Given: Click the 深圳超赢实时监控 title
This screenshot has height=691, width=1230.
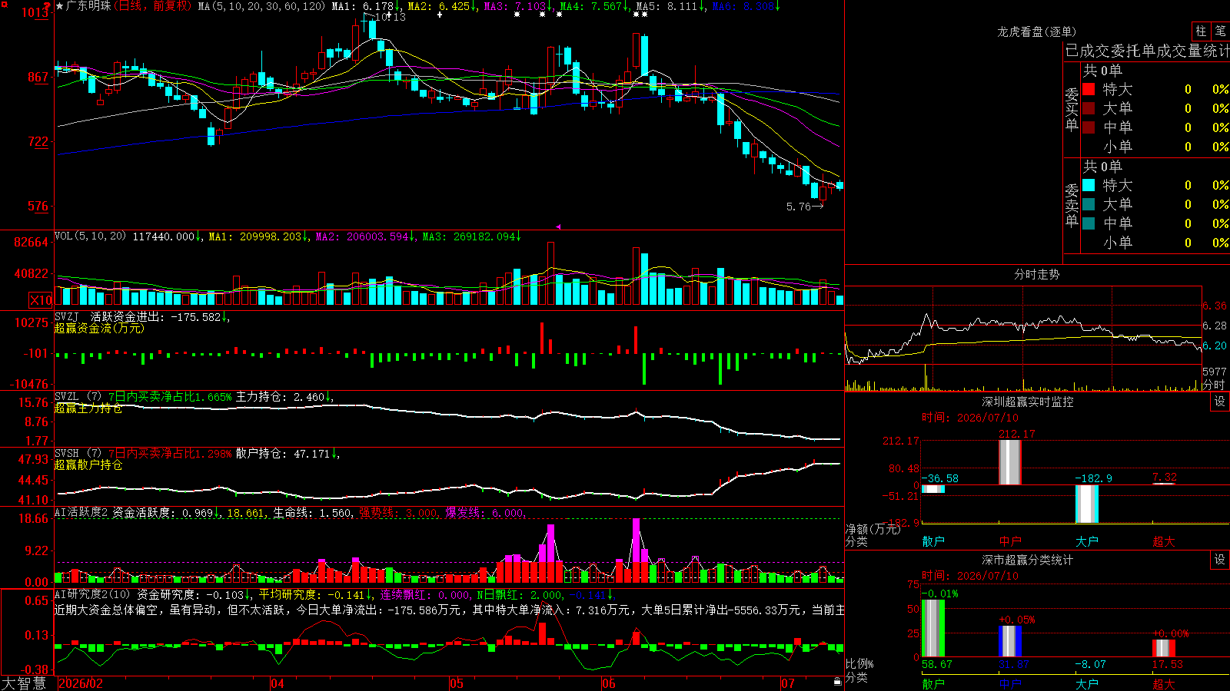Looking at the screenshot, I should (1028, 402).
